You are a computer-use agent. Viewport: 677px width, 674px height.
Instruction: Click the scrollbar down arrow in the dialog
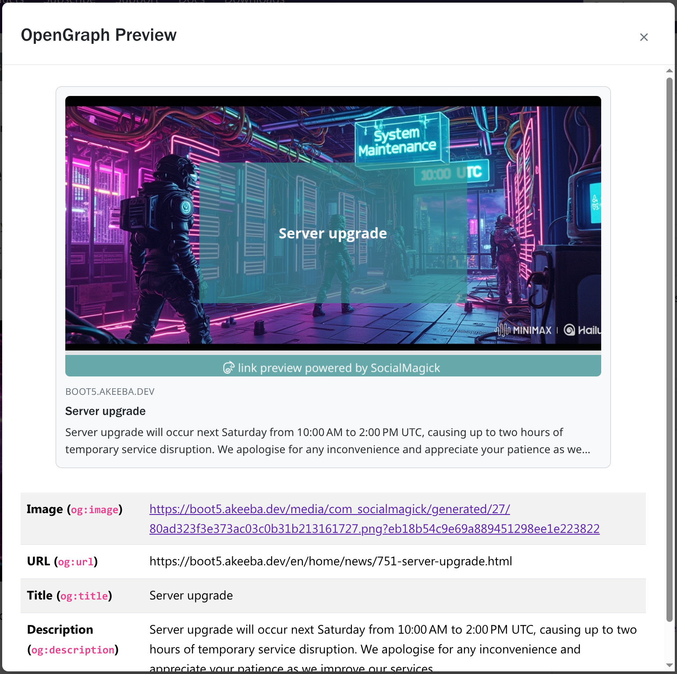[x=669, y=665]
